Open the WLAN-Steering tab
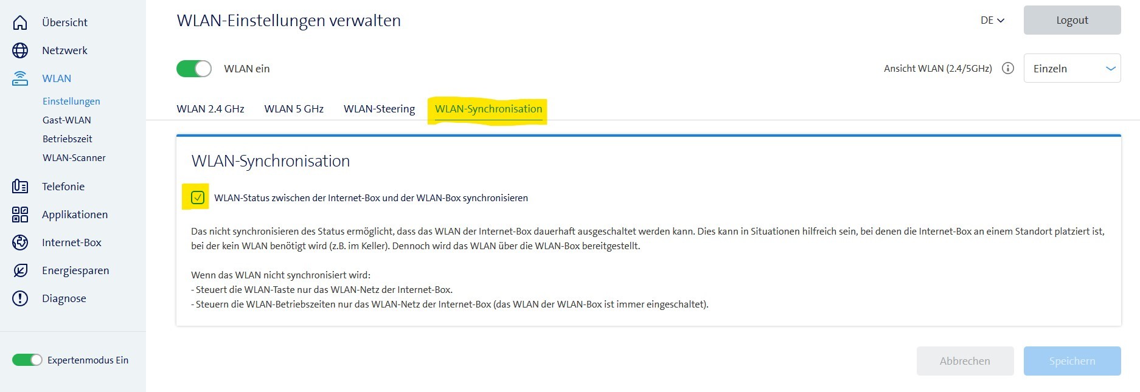This screenshot has height=392, width=1140. tap(379, 109)
